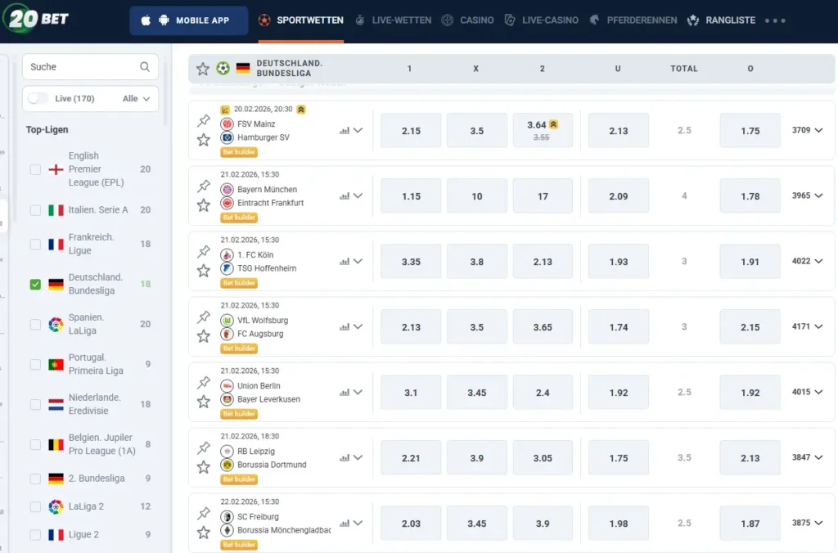The height and width of the screenshot is (553, 838).
Task: Expand 3709 more markets for FSV Mainz match
Action: 807,130
